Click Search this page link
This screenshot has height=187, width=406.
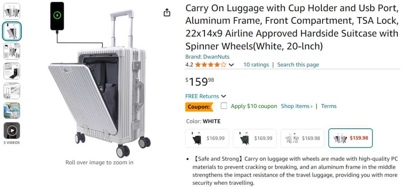click(298, 65)
